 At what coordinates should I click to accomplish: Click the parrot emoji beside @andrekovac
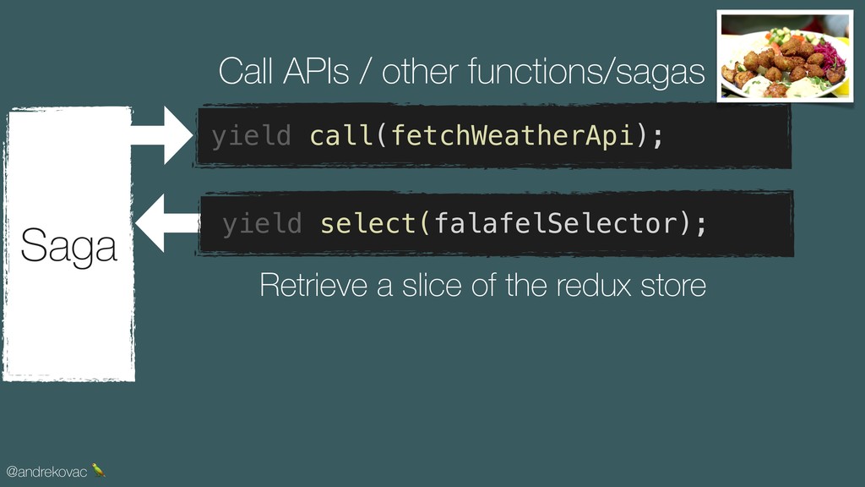98,470
